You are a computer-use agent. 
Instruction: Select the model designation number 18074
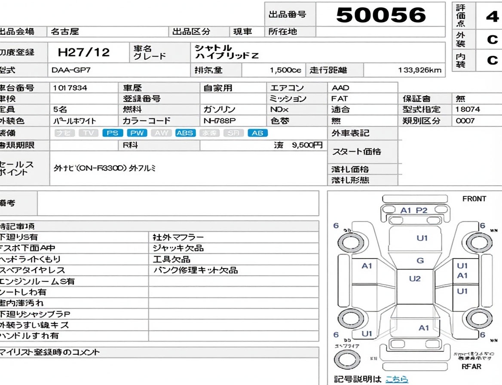468,110
